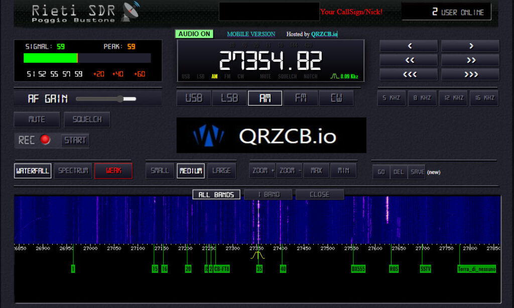
Task: Jump to channel 15 marker
Action: (x=155, y=269)
